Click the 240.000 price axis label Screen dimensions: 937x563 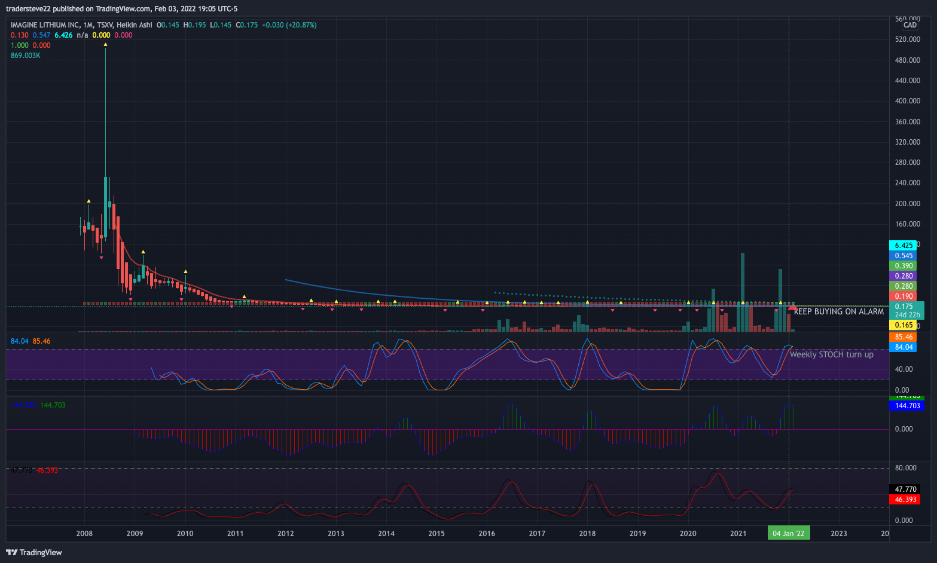907,183
